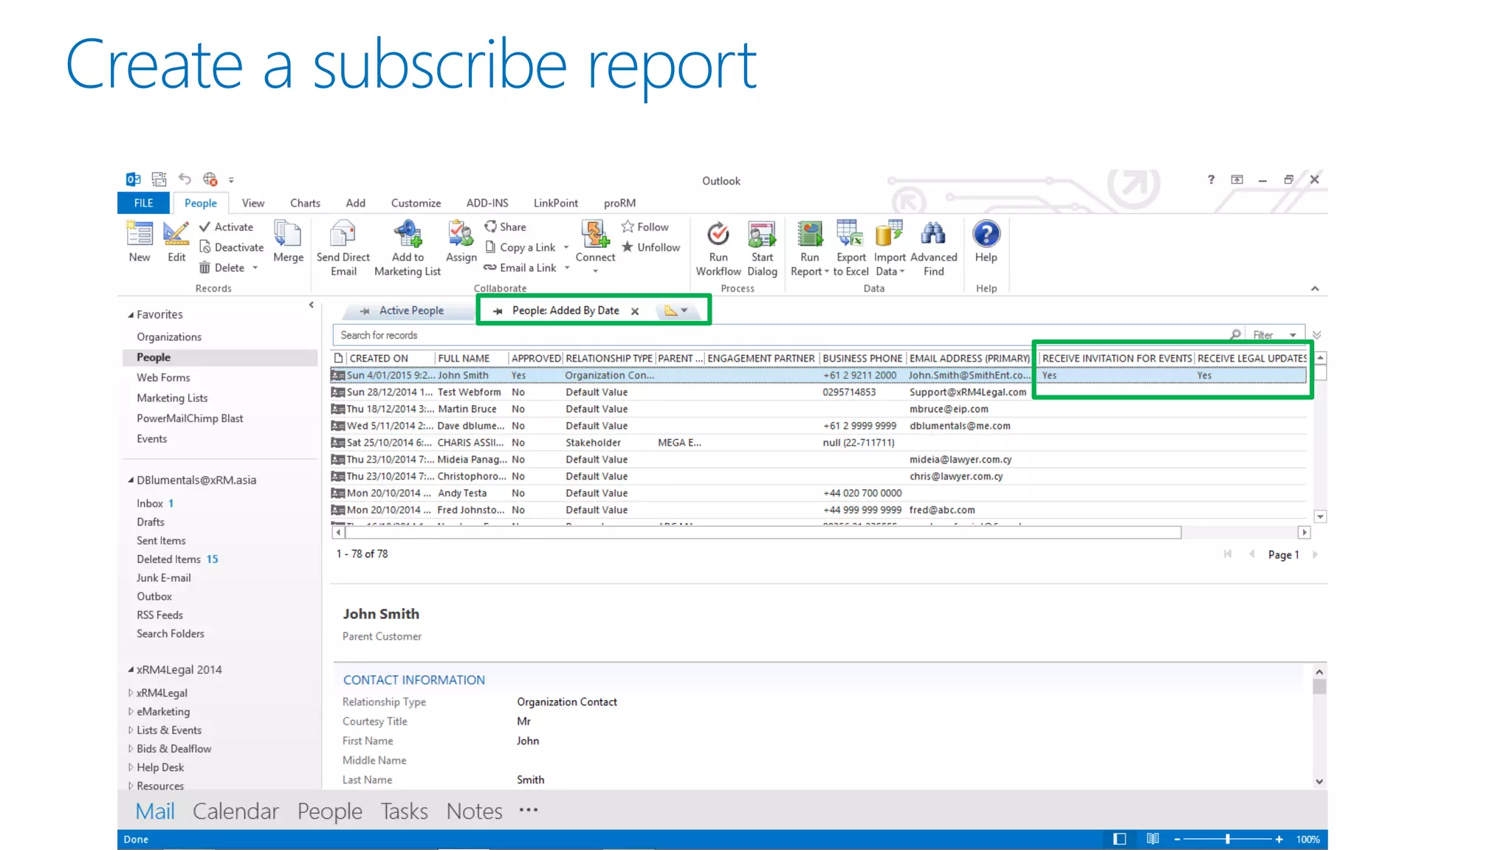
Task: Open the Deleted Items folder
Action: pyautogui.click(x=168, y=559)
